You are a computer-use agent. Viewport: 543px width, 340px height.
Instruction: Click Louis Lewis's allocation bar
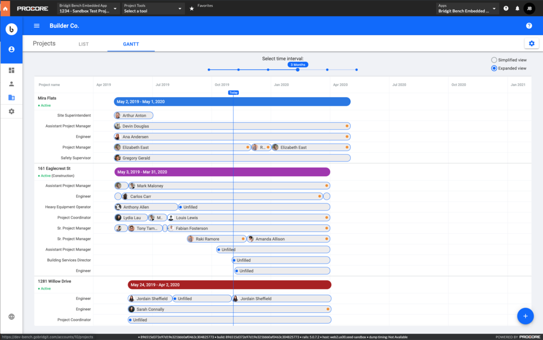coord(248,217)
